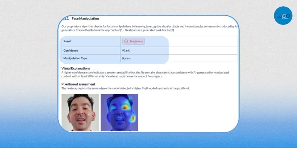The height and width of the screenshot is (148, 297).
Task: Click the Pixel based assessment heading
Action: 78,84
